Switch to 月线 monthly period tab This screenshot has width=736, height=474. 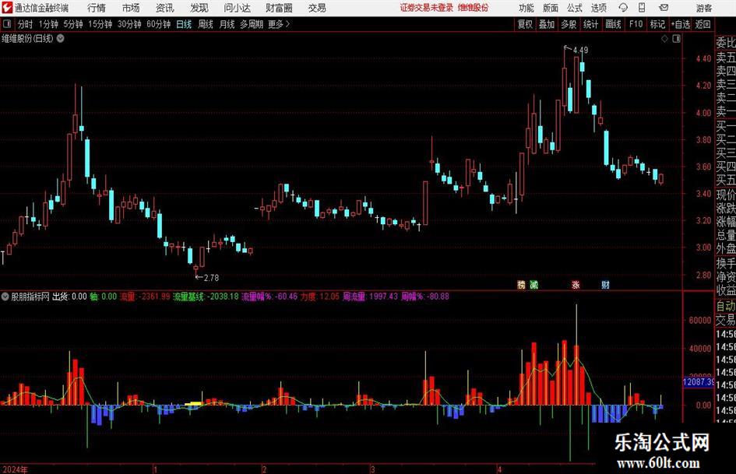click(227, 24)
